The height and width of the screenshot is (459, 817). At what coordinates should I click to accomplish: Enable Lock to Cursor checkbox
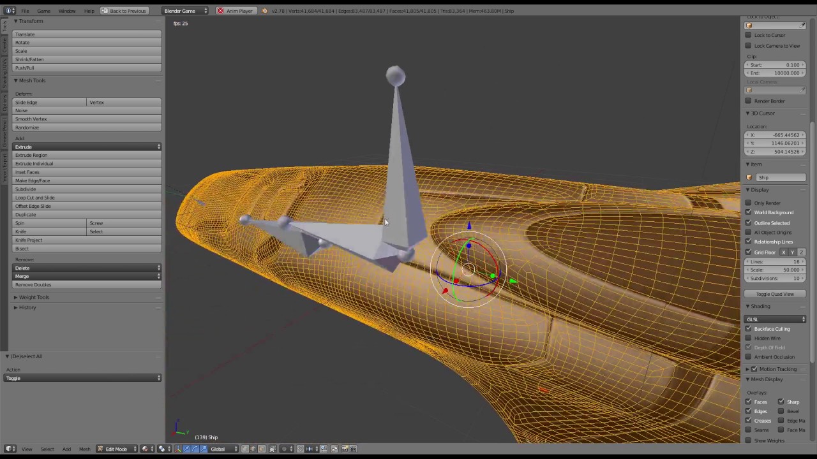[748, 35]
